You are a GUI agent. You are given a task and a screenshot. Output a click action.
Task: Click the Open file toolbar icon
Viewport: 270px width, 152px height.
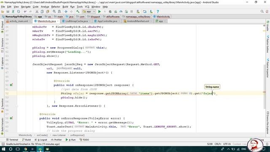pyautogui.click(x=3, y=11)
